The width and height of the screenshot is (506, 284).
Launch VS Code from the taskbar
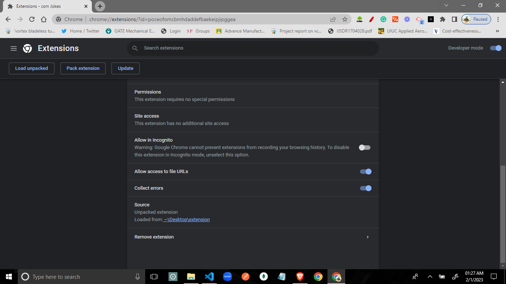click(x=209, y=277)
